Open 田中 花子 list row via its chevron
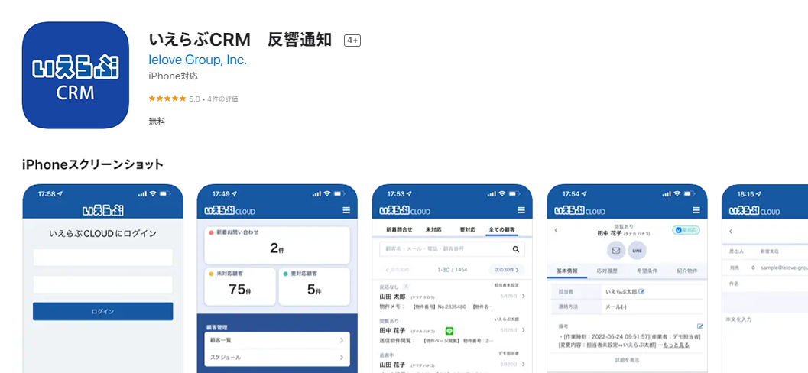The width and height of the screenshot is (808, 373). (524, 330)
